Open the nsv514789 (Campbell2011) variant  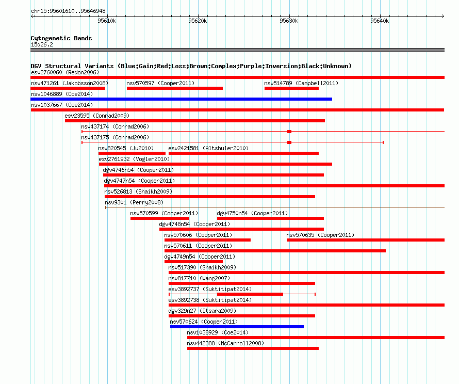tap(301, 83)
